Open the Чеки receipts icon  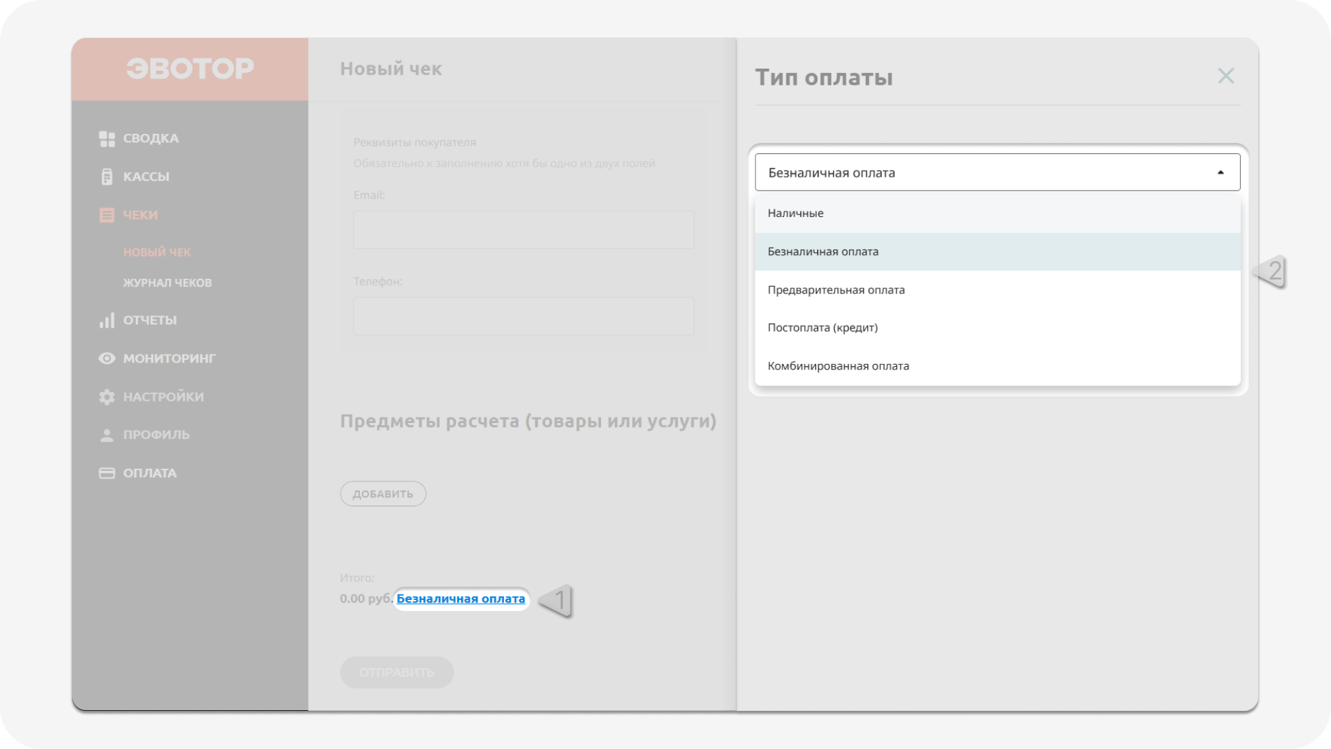coord(107,215)
